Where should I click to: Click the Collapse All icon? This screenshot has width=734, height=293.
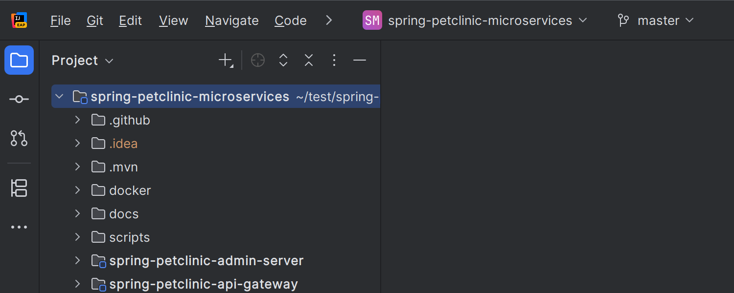pyautogui.click(x=309, y=60)
